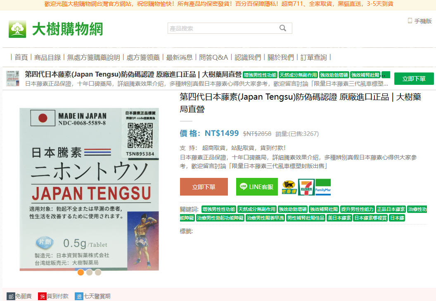Image resolution: width=436 pixels, height=301 pixels.
Task: Open LINE客服 customer service
Action: (256, 187)
